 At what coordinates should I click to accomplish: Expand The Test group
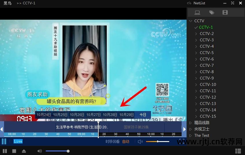click(190, 136)
